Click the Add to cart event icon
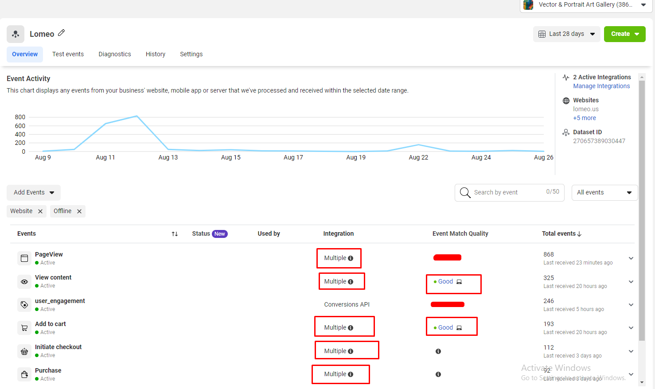655x389 pixels. click(24, 328)
